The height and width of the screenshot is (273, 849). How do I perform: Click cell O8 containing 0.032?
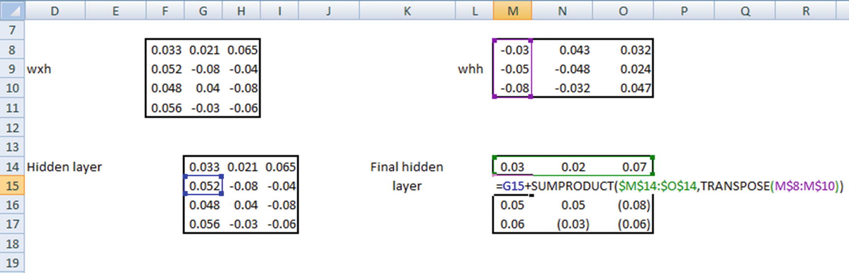coord(623,50)
